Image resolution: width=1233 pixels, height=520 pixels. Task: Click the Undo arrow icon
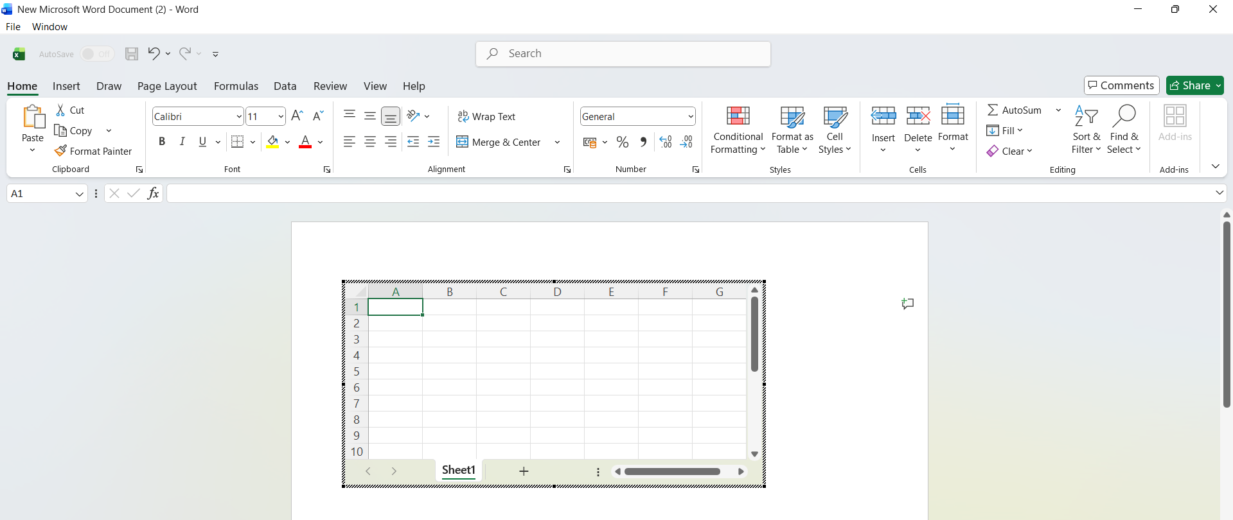pos(154,53)
